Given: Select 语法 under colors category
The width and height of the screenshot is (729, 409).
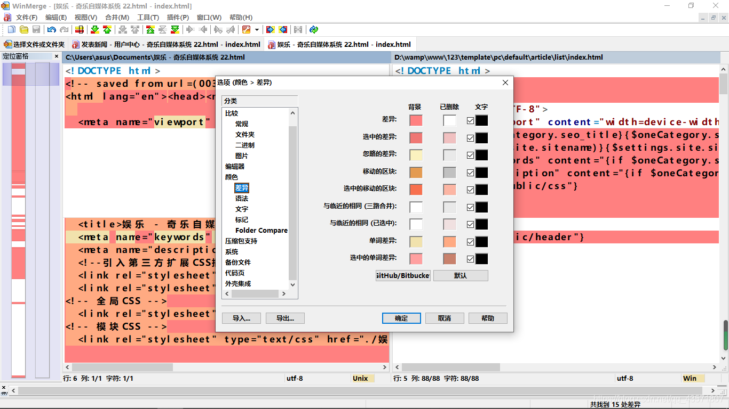Looking at the screenshot, I should point(242,198).
